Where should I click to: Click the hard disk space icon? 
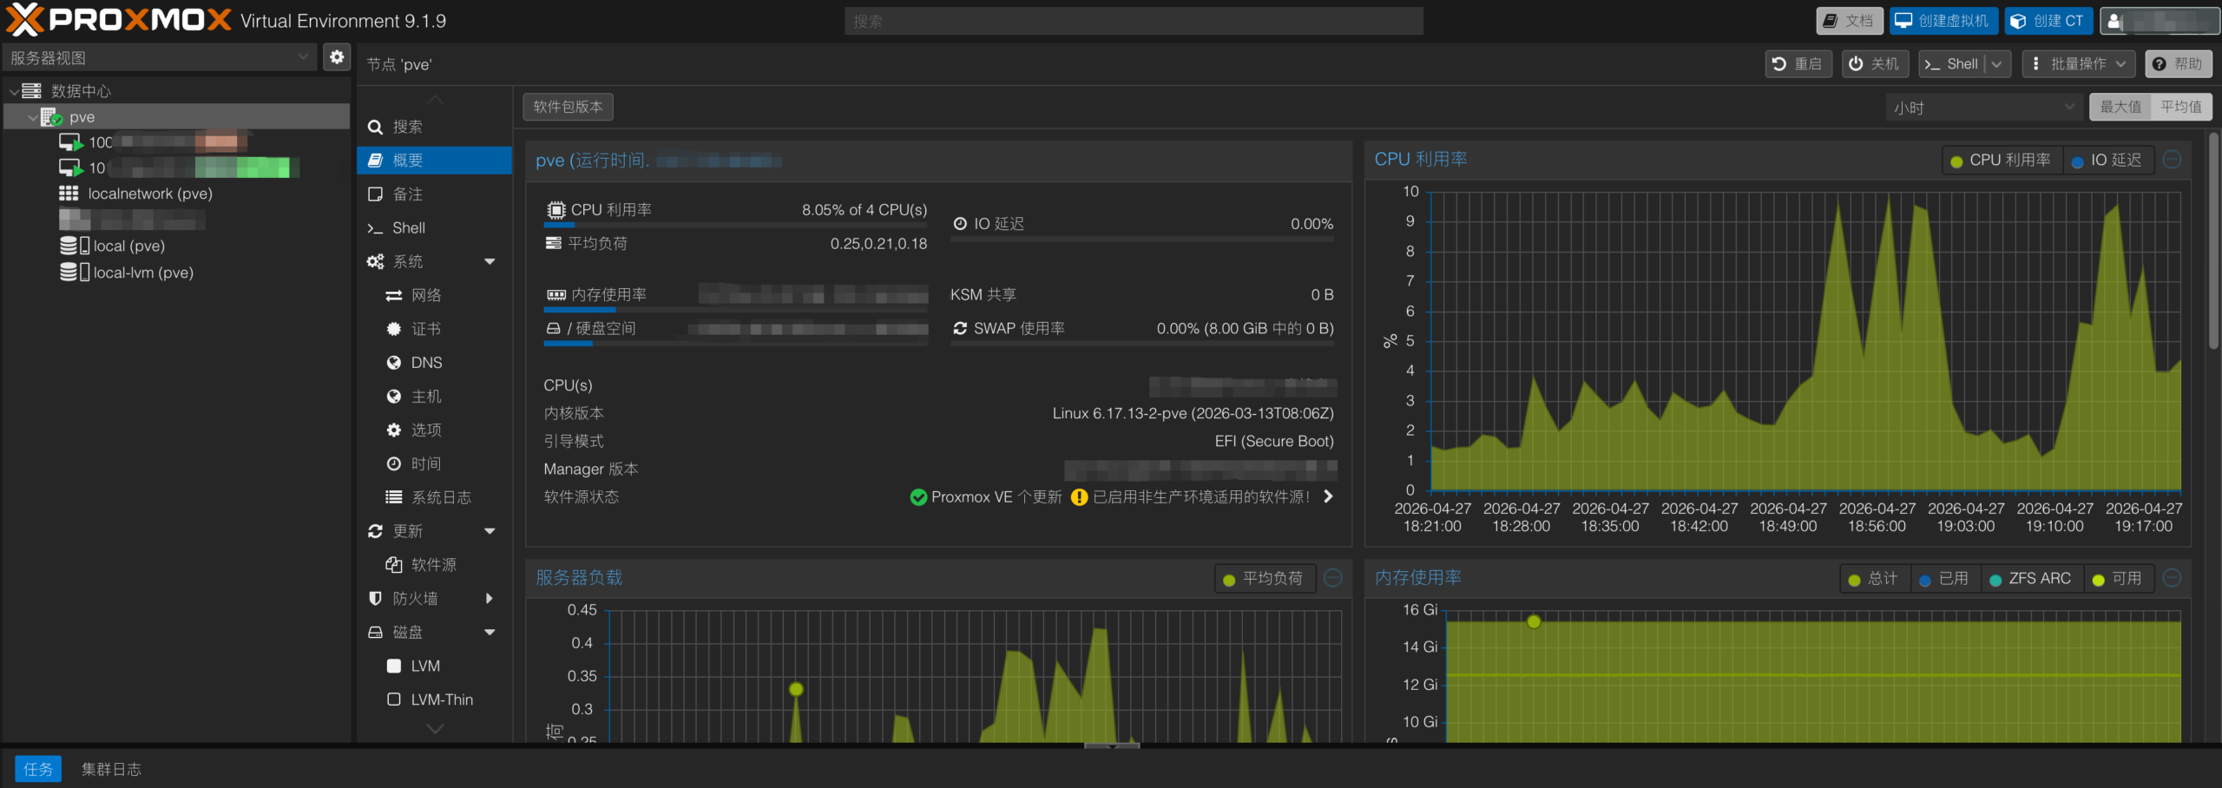tap(553, 328)
